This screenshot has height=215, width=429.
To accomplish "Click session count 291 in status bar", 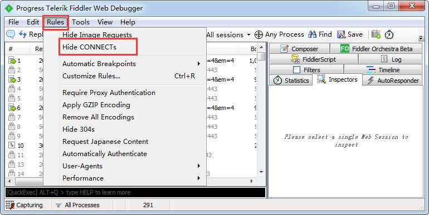I will 148,205.
